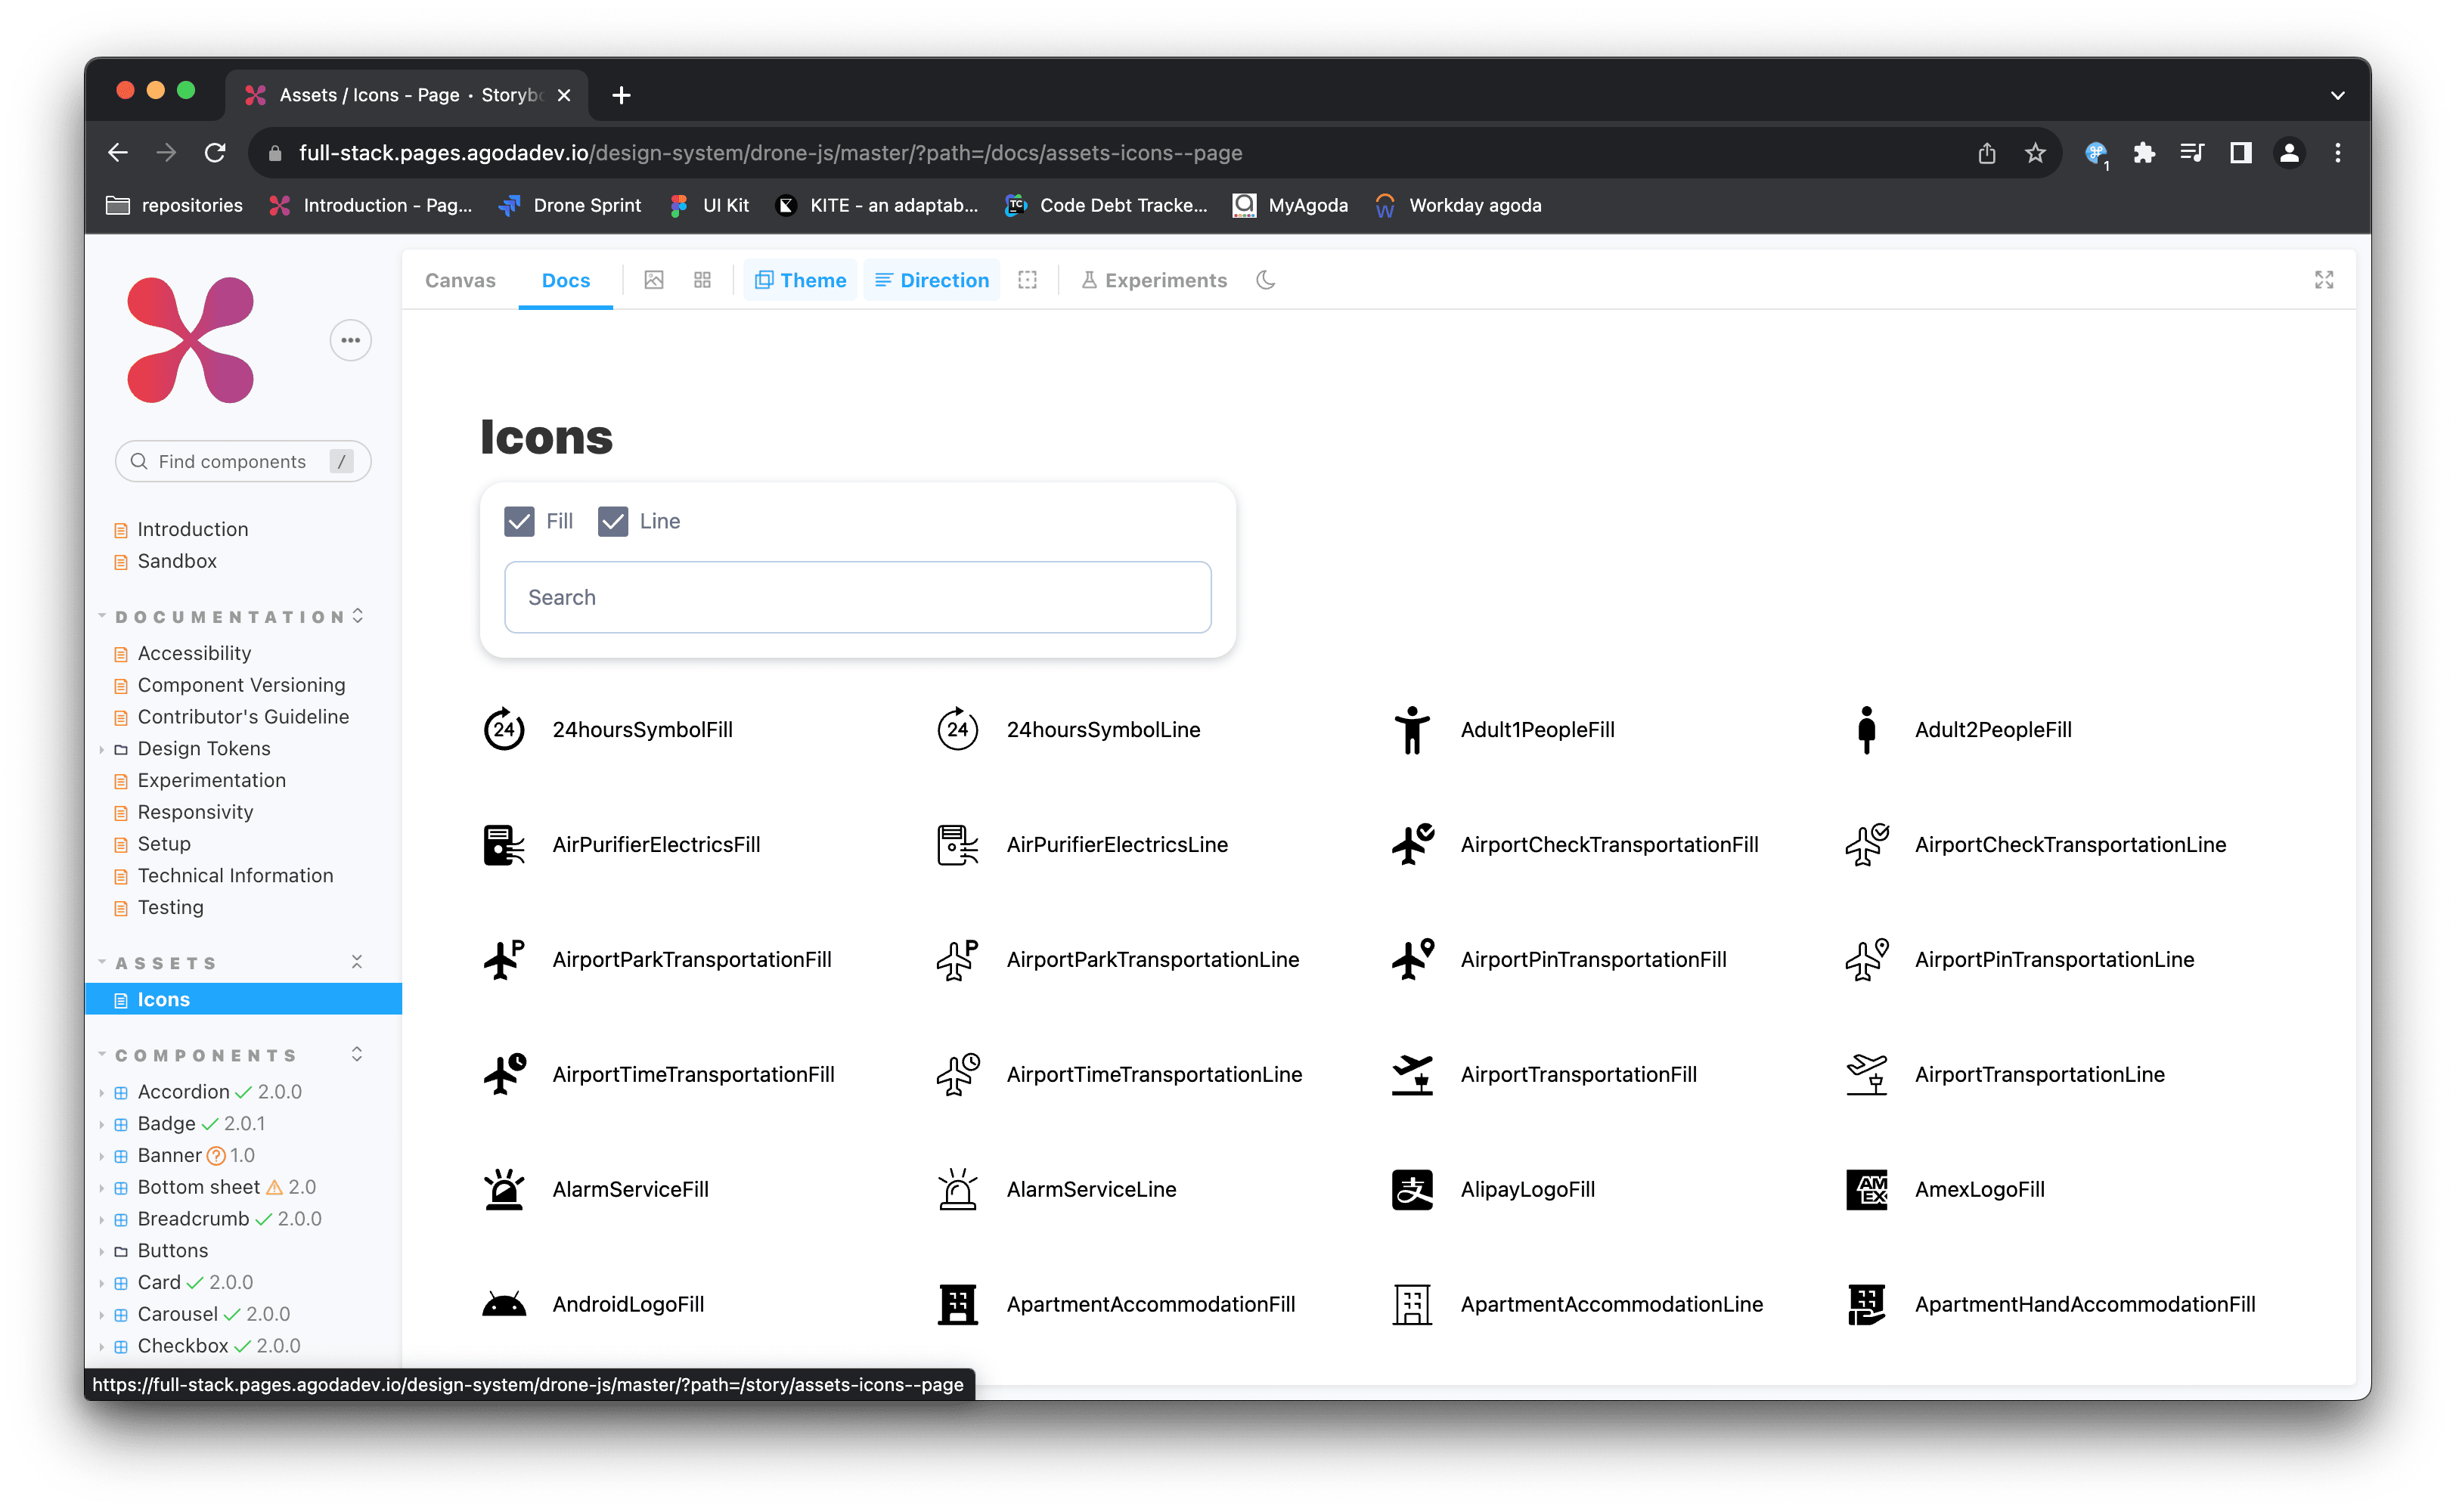Image resolution: width=2456 pixels, height=1512 pixels.
Task: Click the AlarmServiceLine icon
Action: (957, 1189)
